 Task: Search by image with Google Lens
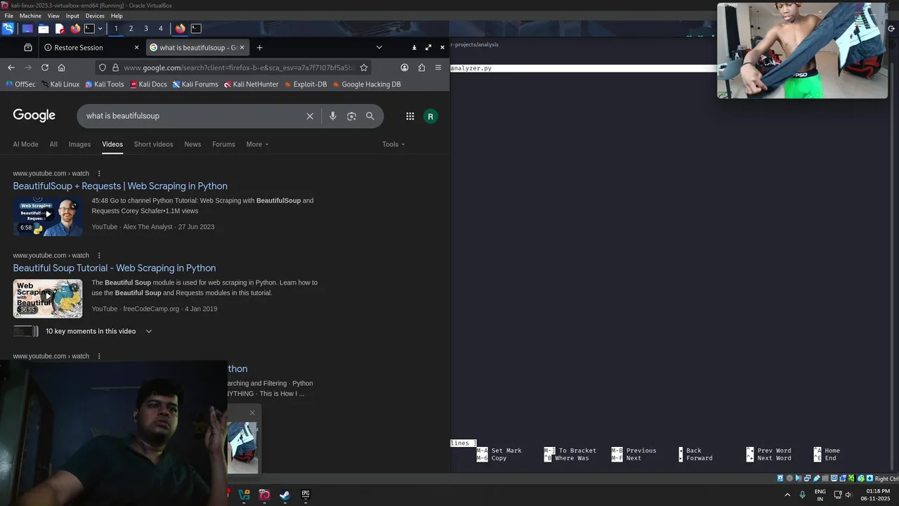click(x=352, y=116)
